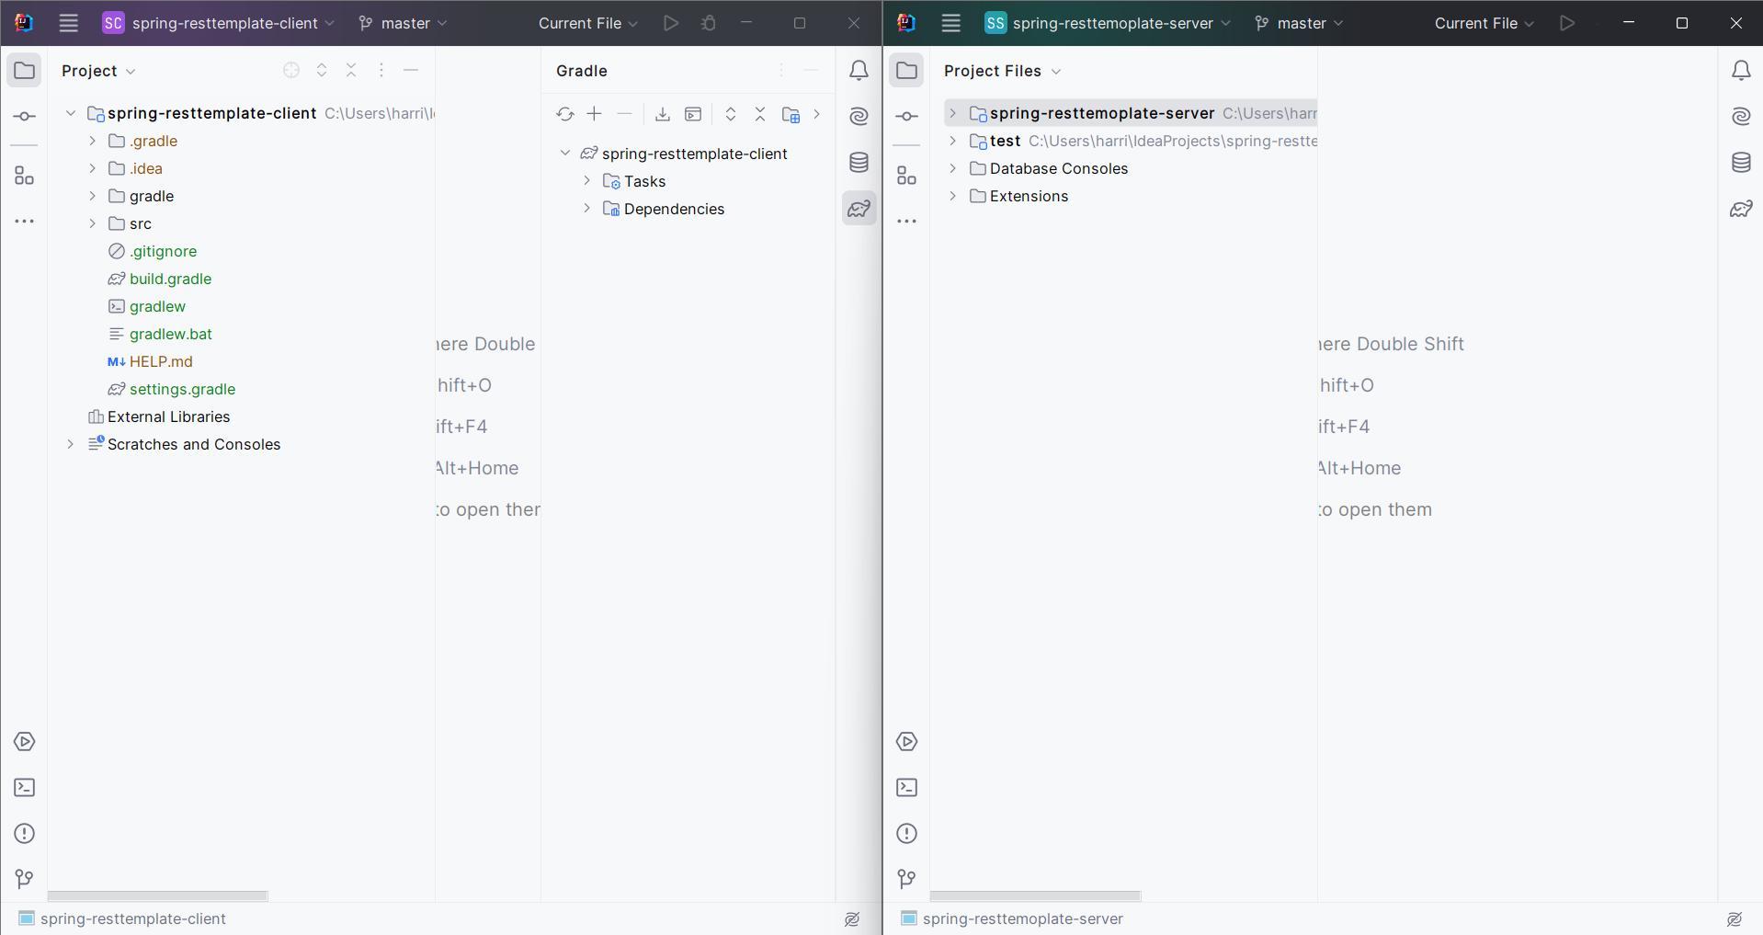Viewport: 1763px width, 935px height.
Task: Click spring-resttemplate-client status bar breadcrumb
Action: (x=122, y=918)
